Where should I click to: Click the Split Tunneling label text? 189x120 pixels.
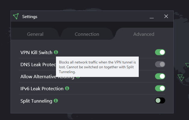pos(36,101)
